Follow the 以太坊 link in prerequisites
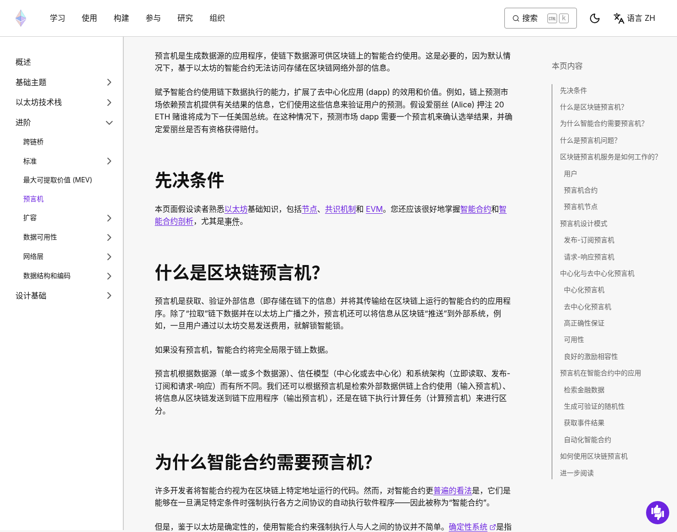 coord(236,209)
